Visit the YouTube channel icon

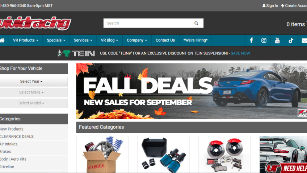[277, 40]
